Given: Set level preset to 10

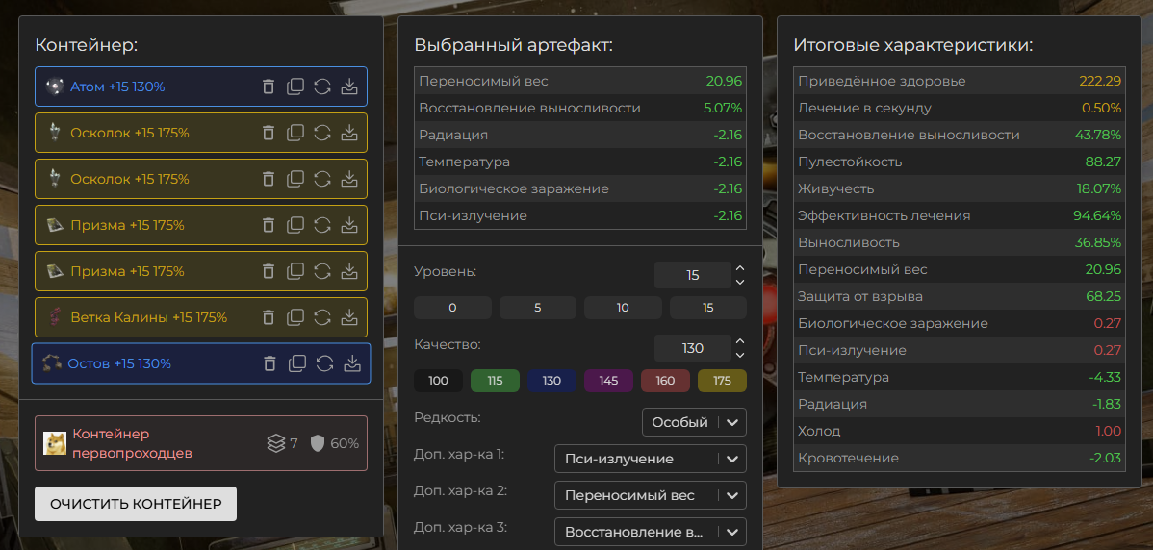Looking at the screenshot, I should pos(623,308).
